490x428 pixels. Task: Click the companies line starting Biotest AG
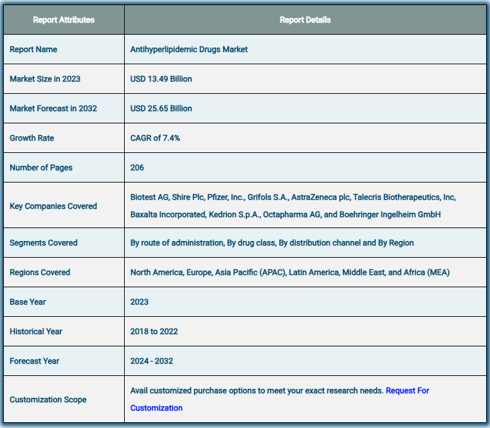pyautogui.click(x=293, y=197)
